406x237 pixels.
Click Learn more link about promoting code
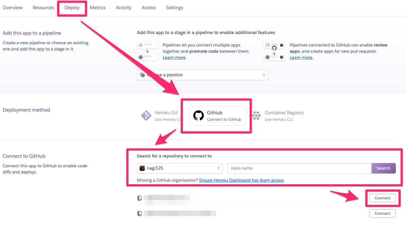click(174, 58)
